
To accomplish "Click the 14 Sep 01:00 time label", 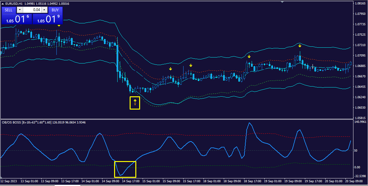I will click(90, 181).
